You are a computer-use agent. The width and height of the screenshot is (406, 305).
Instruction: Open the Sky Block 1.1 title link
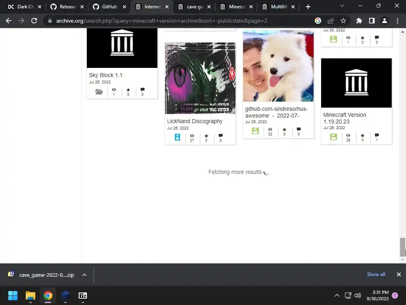point(105,75)
